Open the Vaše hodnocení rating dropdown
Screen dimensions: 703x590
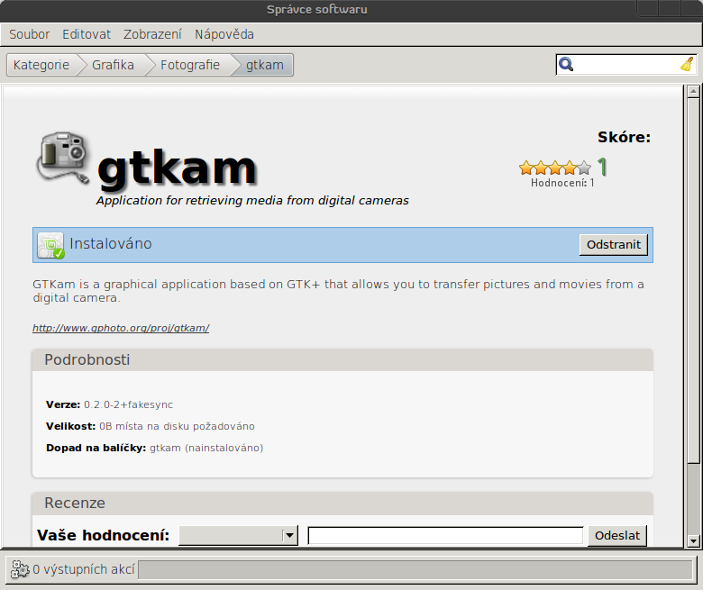[x=238, y=535]
